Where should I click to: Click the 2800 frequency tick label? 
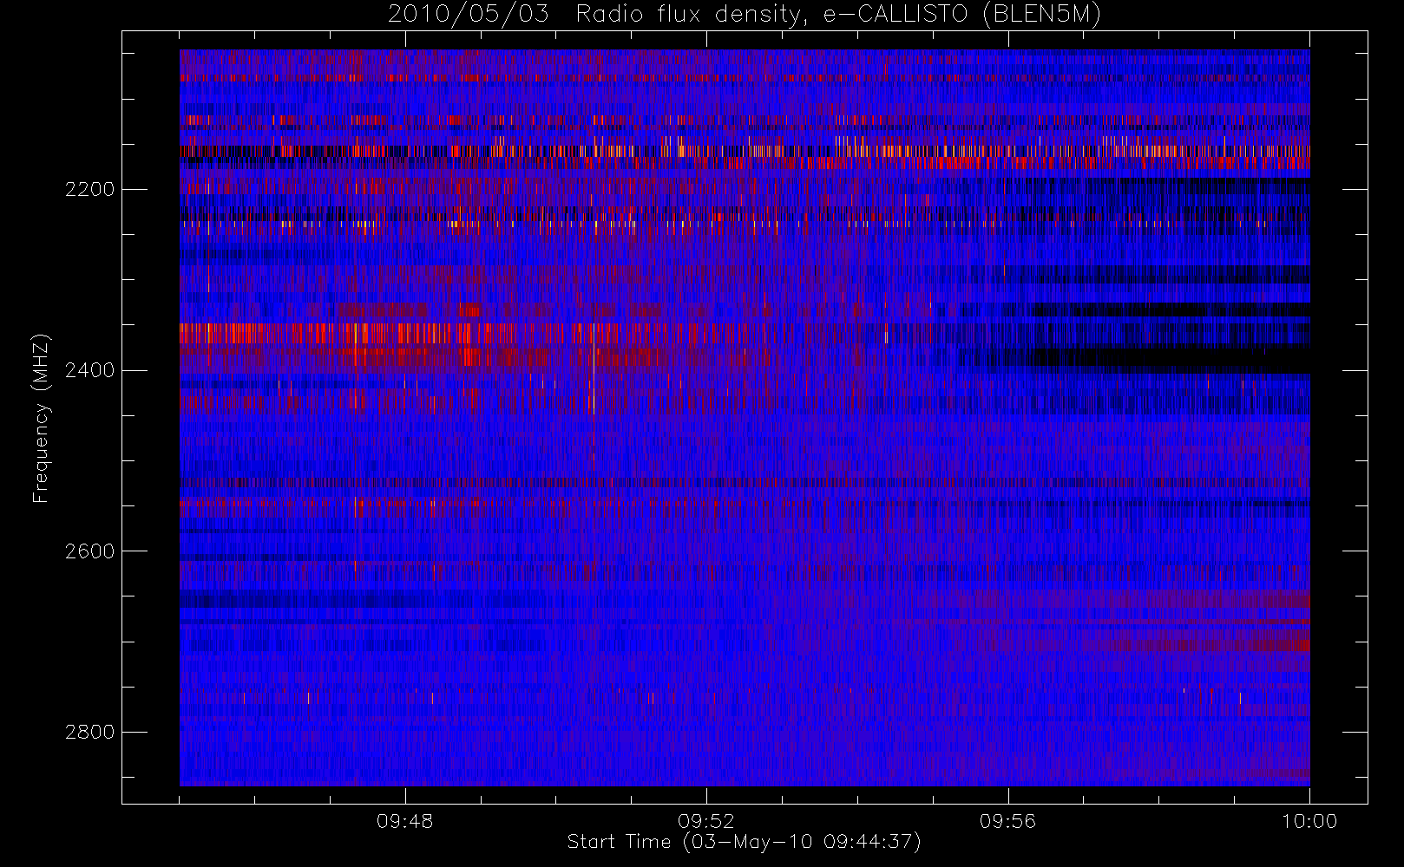tap(89, 732)
